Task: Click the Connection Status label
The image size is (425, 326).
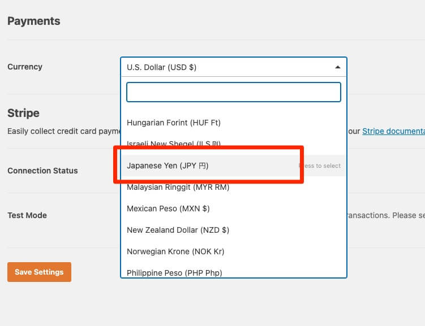Action: (42, 171)
